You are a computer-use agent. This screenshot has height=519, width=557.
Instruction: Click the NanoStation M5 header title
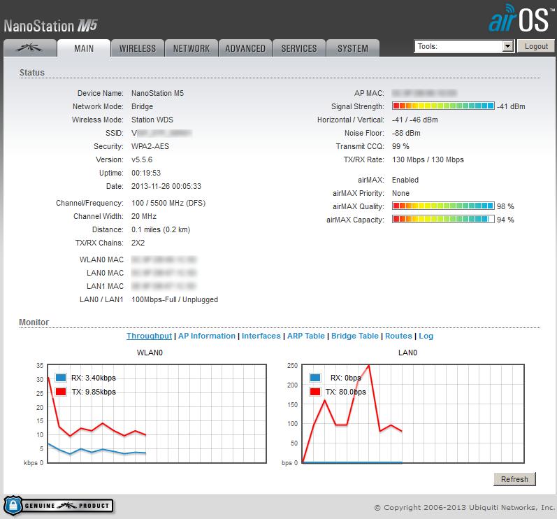[x=50, y=26]
